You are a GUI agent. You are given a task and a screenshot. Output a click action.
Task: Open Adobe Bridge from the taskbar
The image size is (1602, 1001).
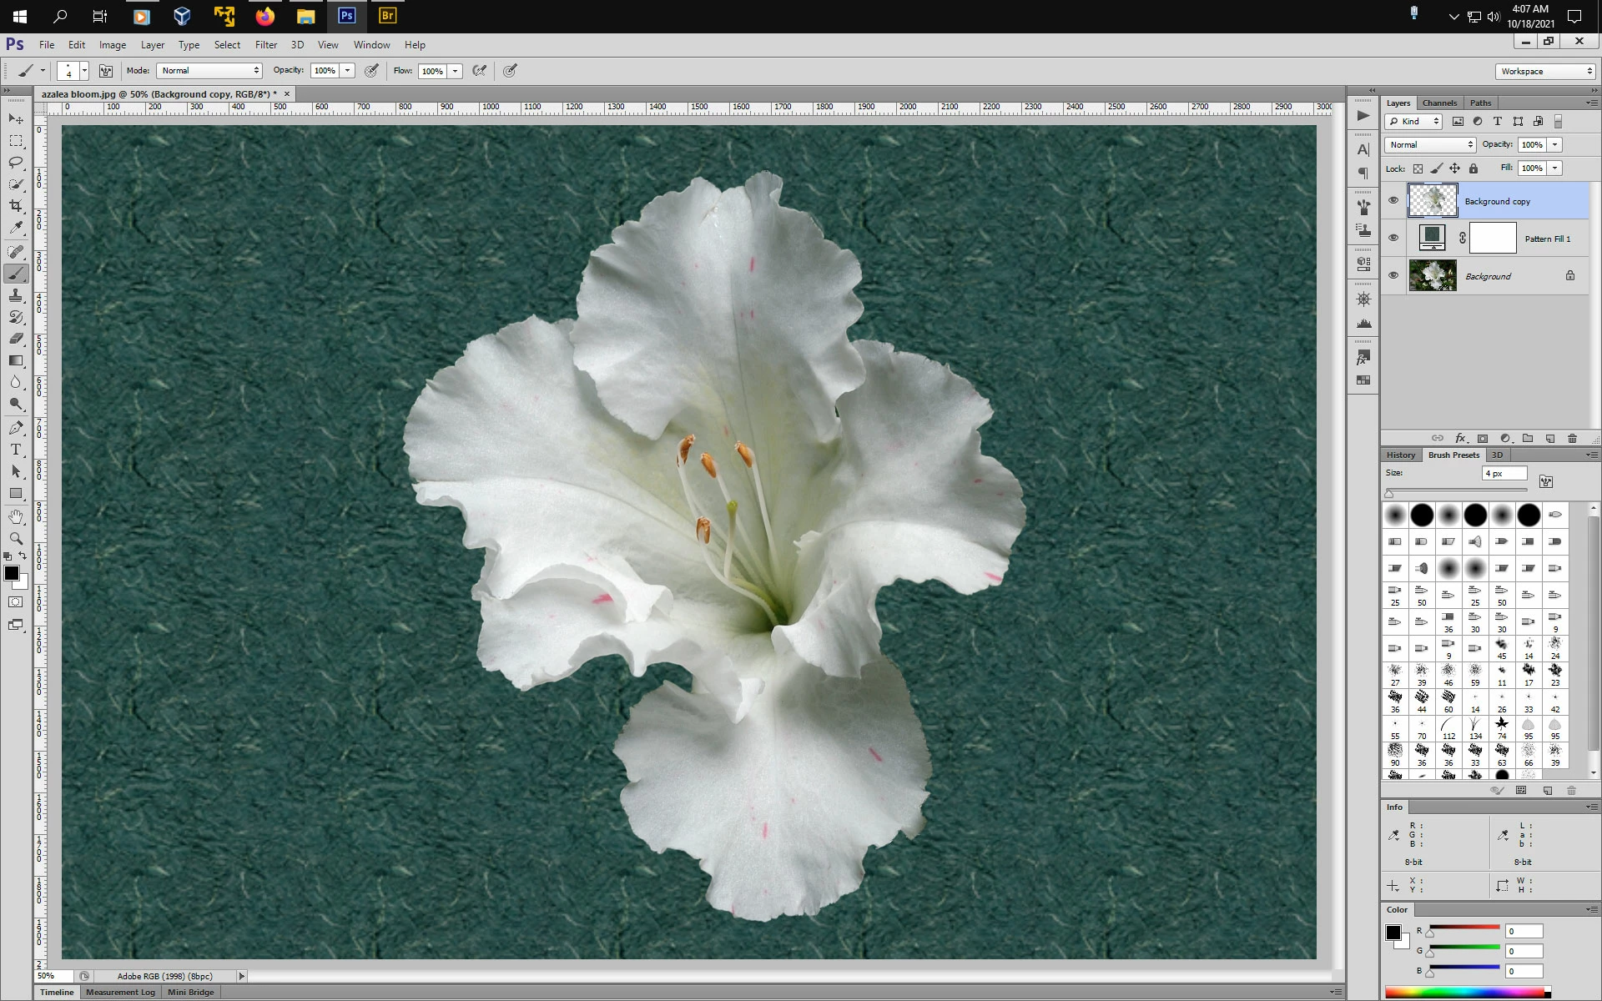coord(387,16)
